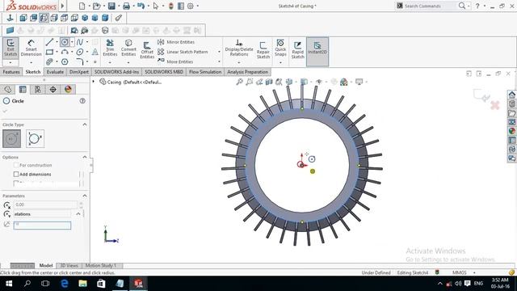Click Repair Sketch tool
517x291 pixels.
pyautogui.click(x=263, y=50)
